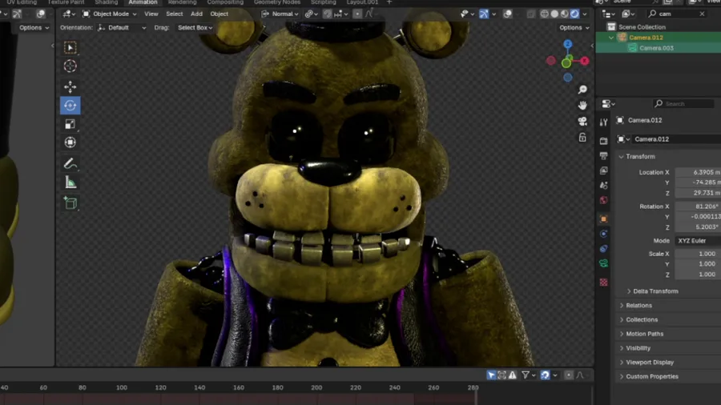Viewport: 721px width, 405px height.
Task: Pick the Annotate pencil tool
Action: pos(70,163)
